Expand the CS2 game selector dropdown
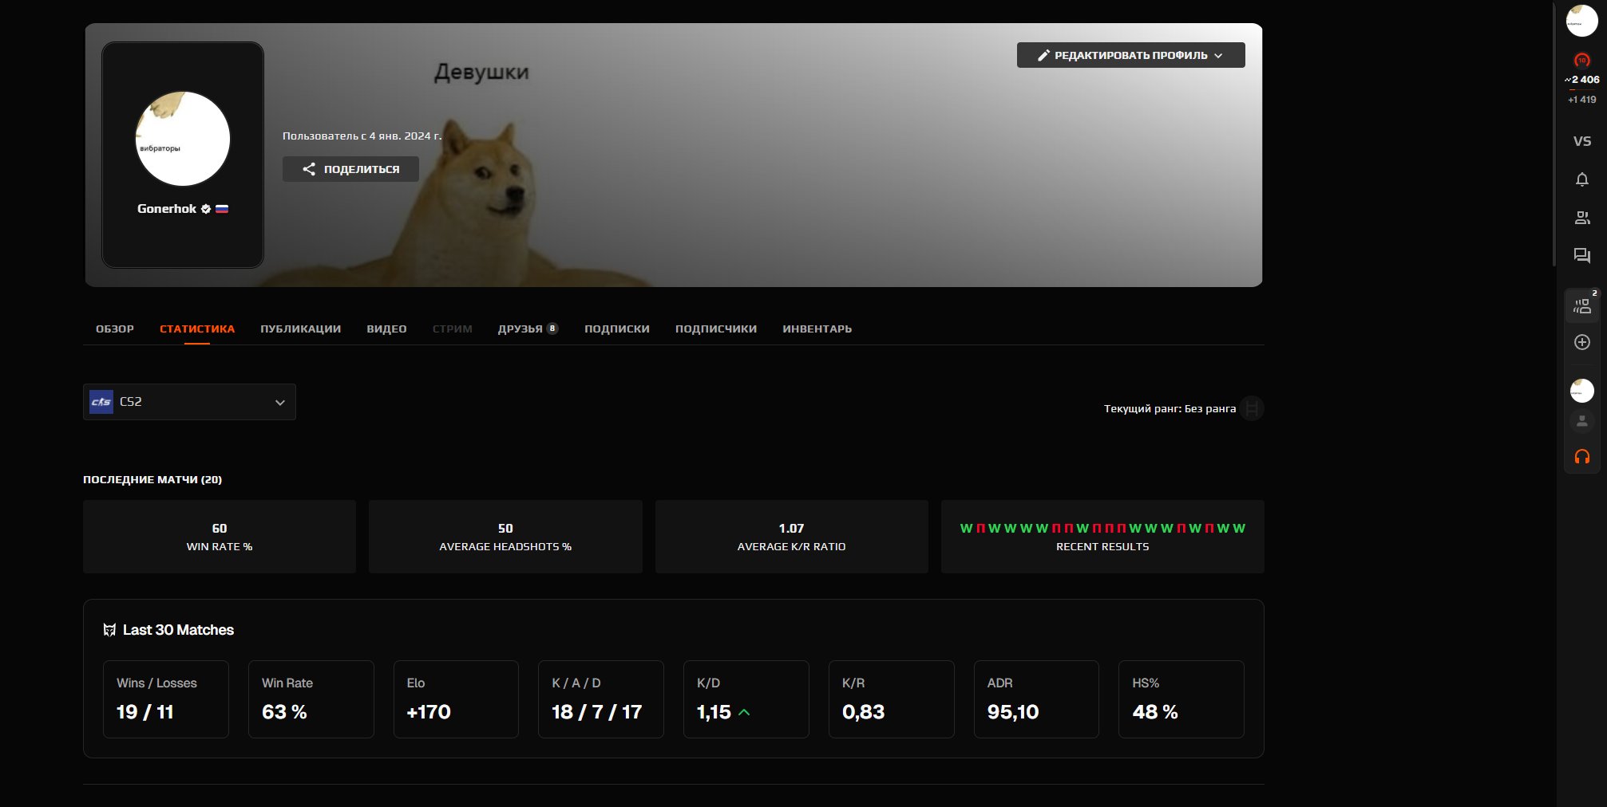The height and width of the screenshot is (807, 1607). (189, 402)
